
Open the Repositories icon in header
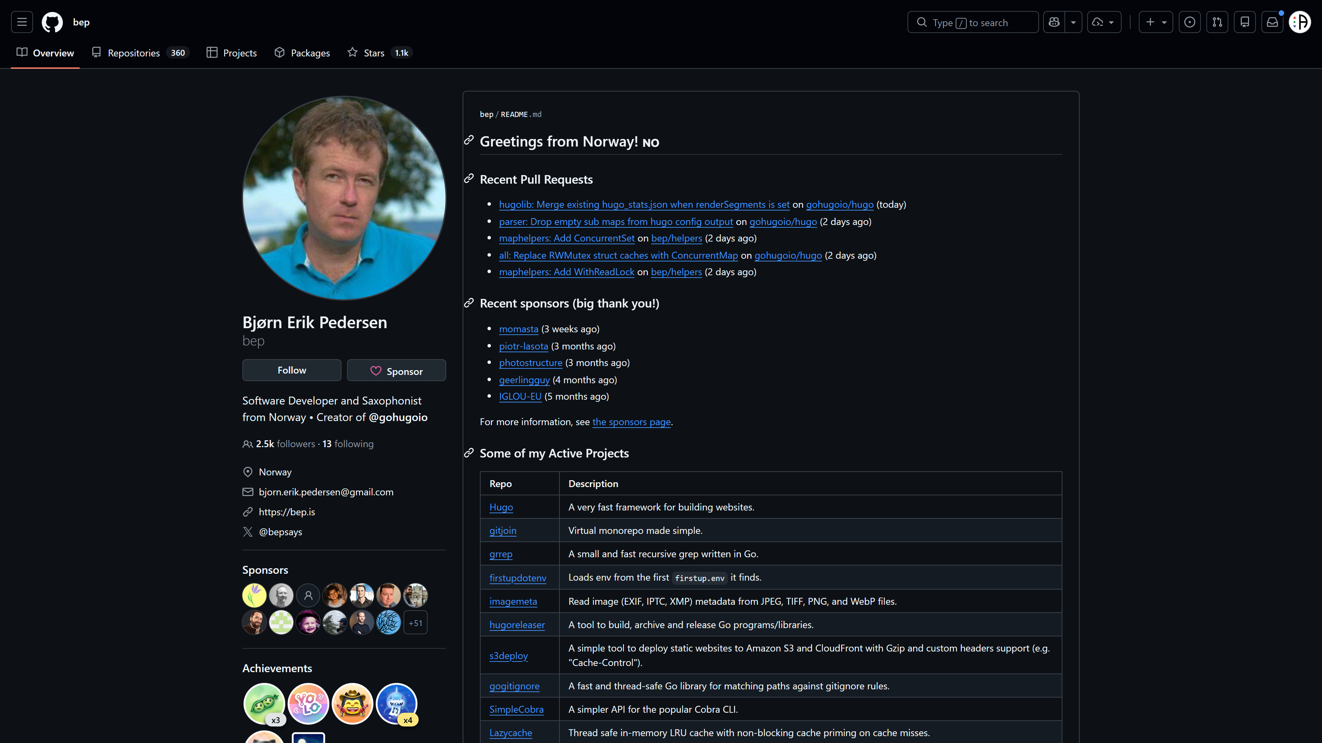(1245, 22)
